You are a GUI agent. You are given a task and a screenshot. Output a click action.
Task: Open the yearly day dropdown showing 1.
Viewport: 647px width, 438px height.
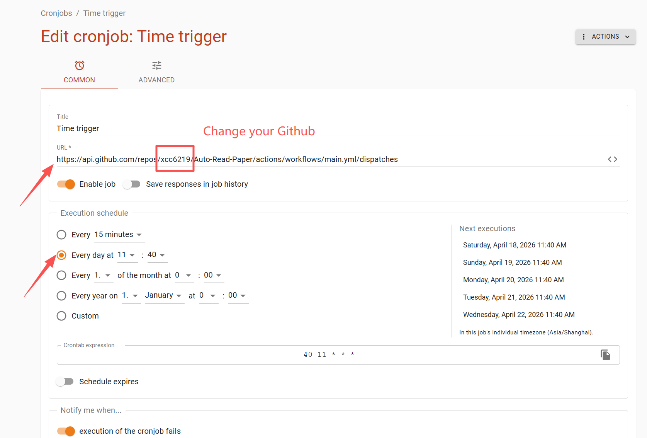tap(131, 296)
